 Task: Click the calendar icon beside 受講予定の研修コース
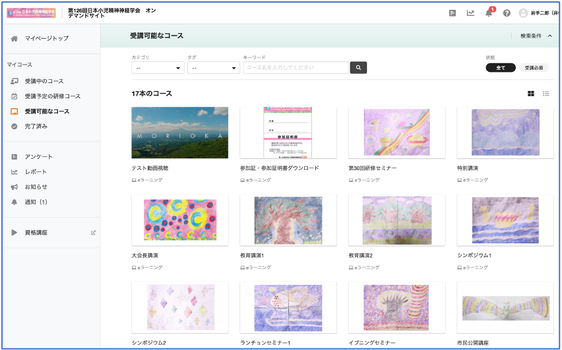click(15, 96)
